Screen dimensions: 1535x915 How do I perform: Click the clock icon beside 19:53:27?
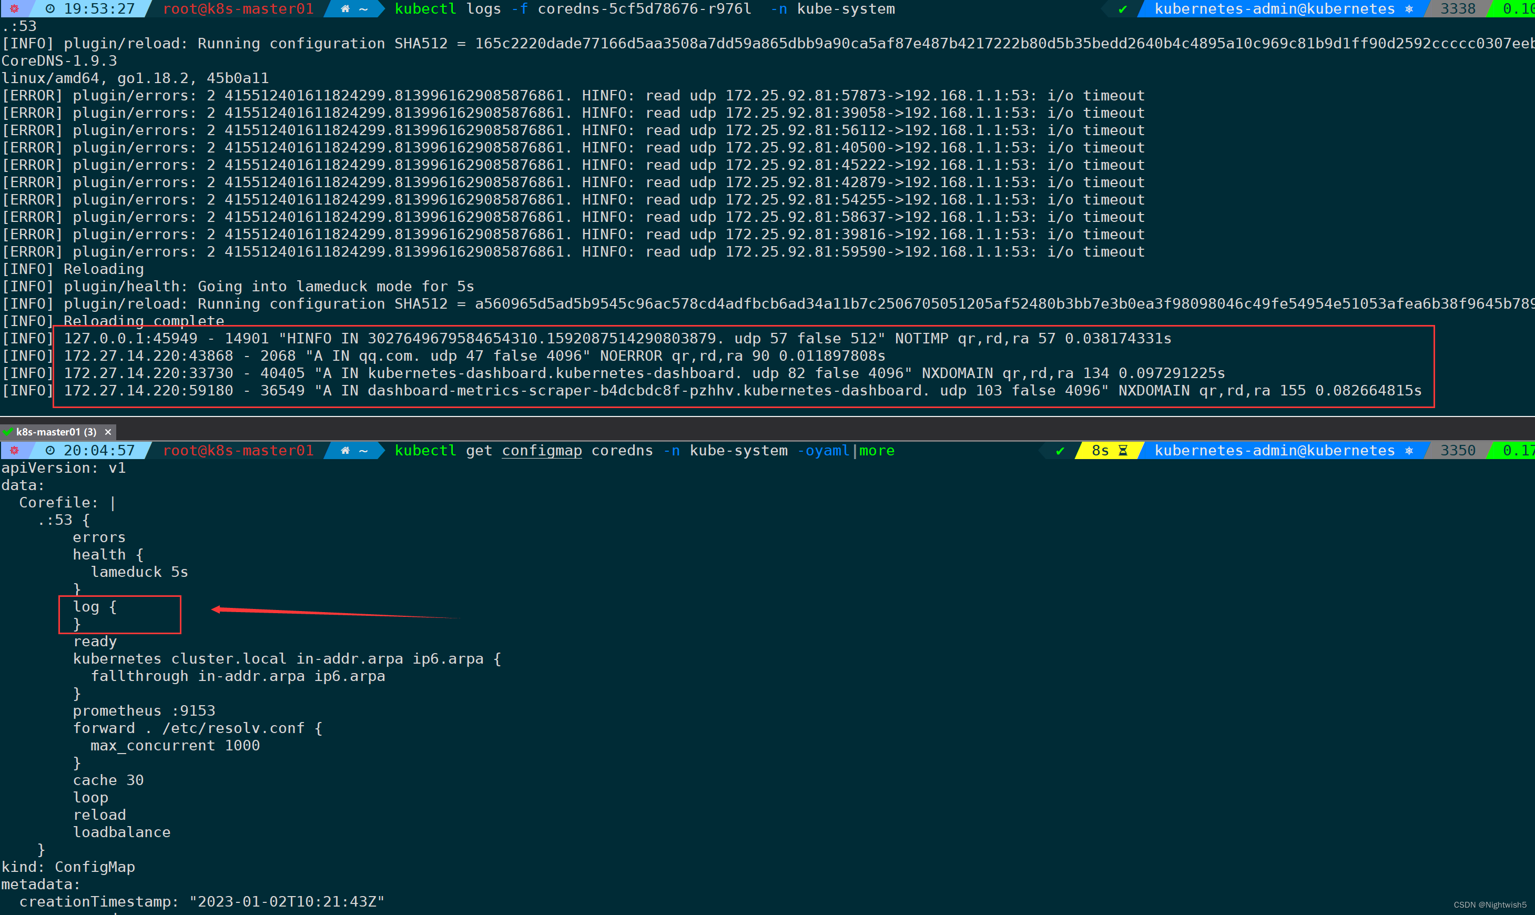click(50, 9)
